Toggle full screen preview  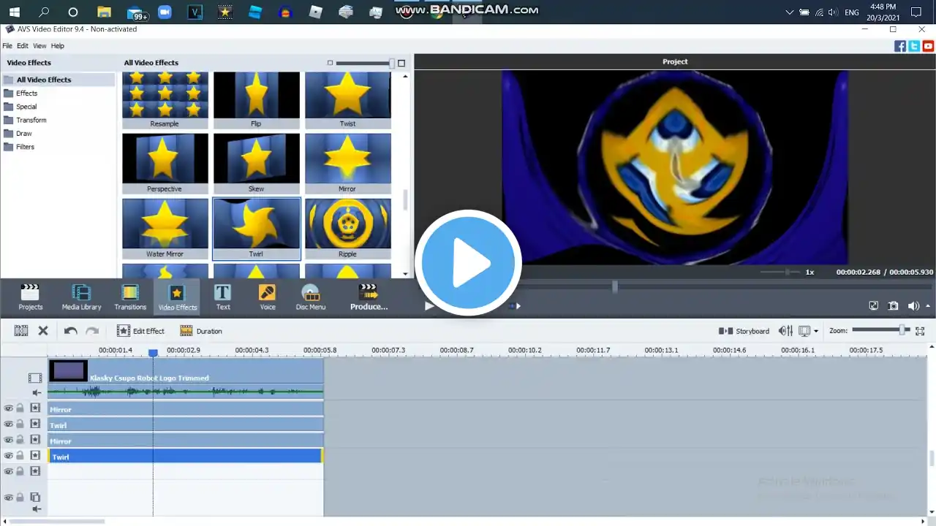tap(873, 306)
